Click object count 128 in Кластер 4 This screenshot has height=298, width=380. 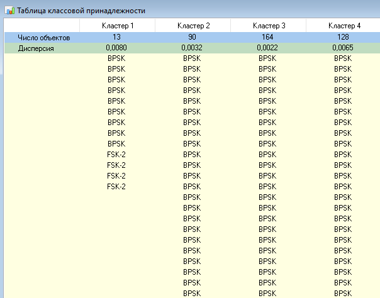tap(343, 37)
